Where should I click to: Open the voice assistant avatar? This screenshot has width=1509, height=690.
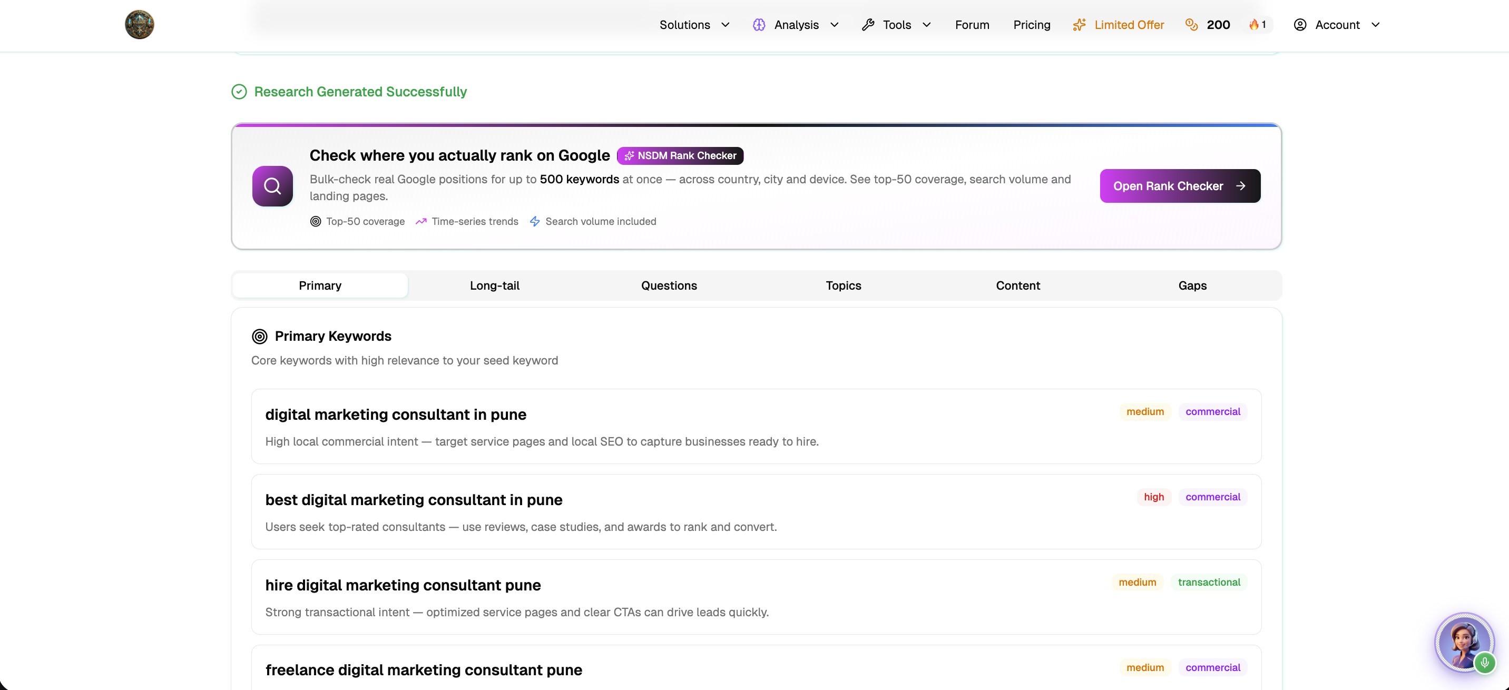tap(1463, 642)
